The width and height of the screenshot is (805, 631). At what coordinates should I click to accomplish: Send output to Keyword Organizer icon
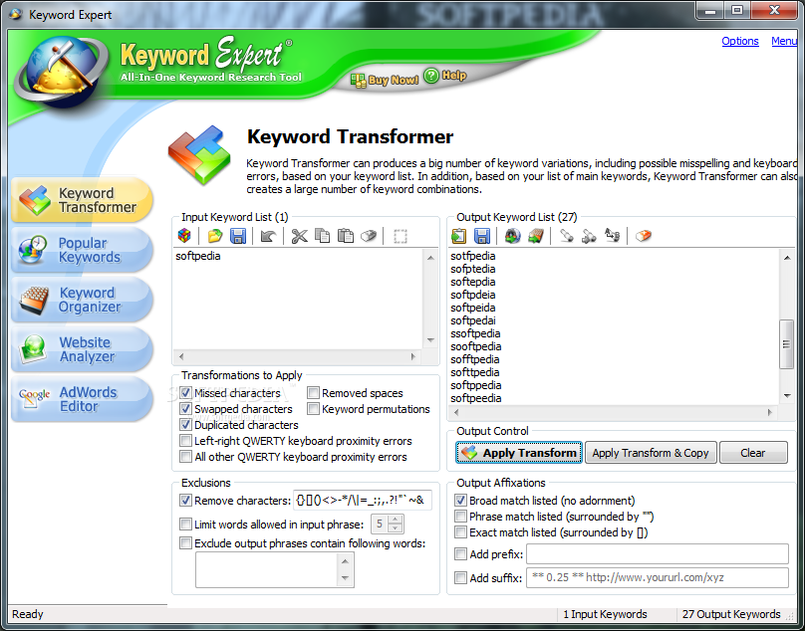[535, 236]
